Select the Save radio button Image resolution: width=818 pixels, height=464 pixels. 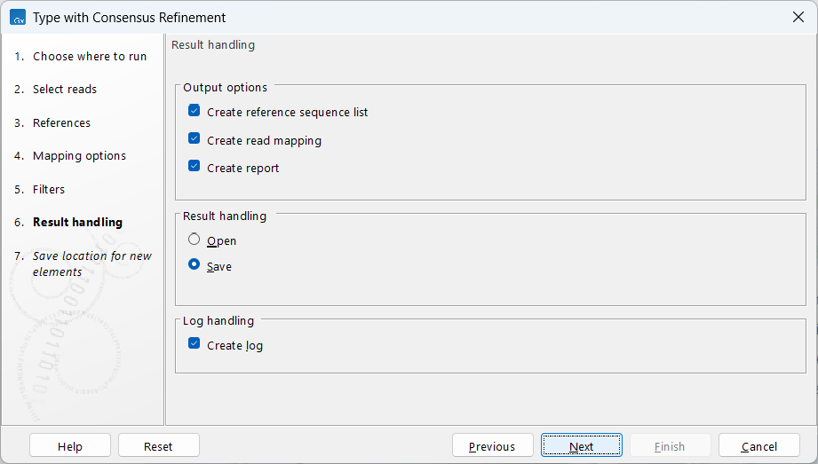coord(195,265)
